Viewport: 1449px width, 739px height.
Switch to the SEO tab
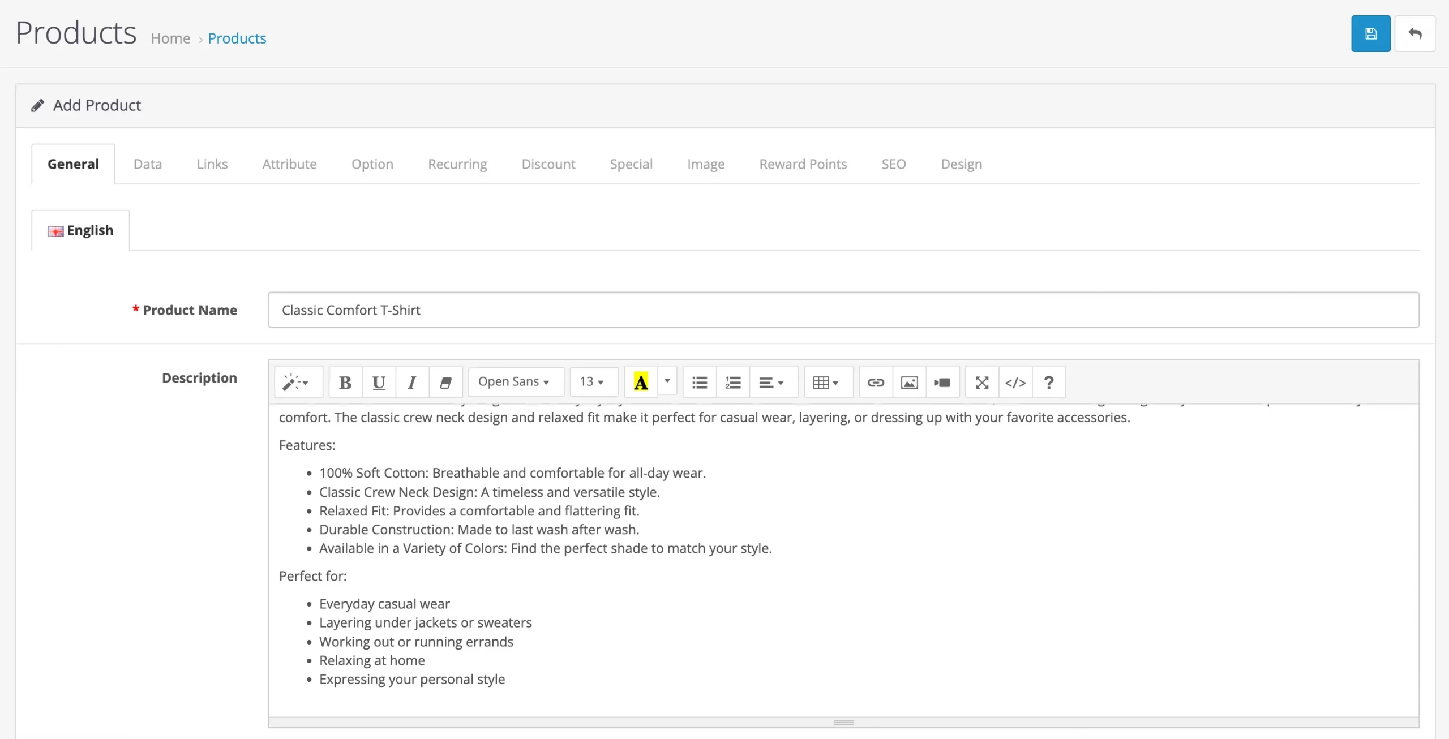coord(893,164)
